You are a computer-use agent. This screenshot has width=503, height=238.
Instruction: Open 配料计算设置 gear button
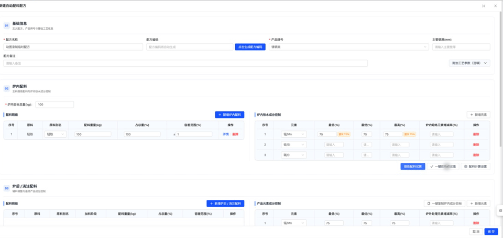pos(475,166)
